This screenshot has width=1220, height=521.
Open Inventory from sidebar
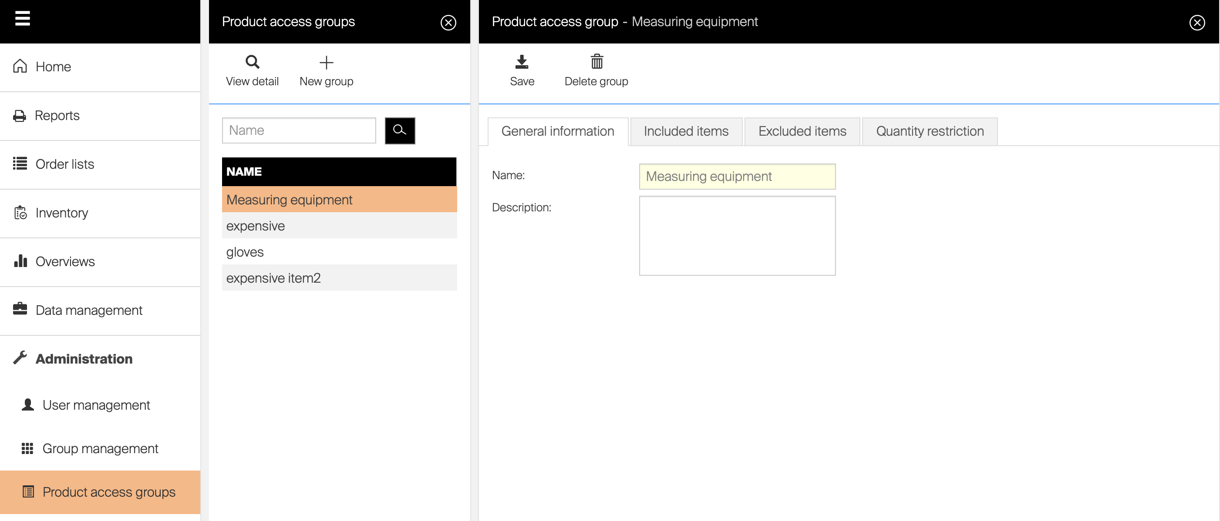pos(61,213)
